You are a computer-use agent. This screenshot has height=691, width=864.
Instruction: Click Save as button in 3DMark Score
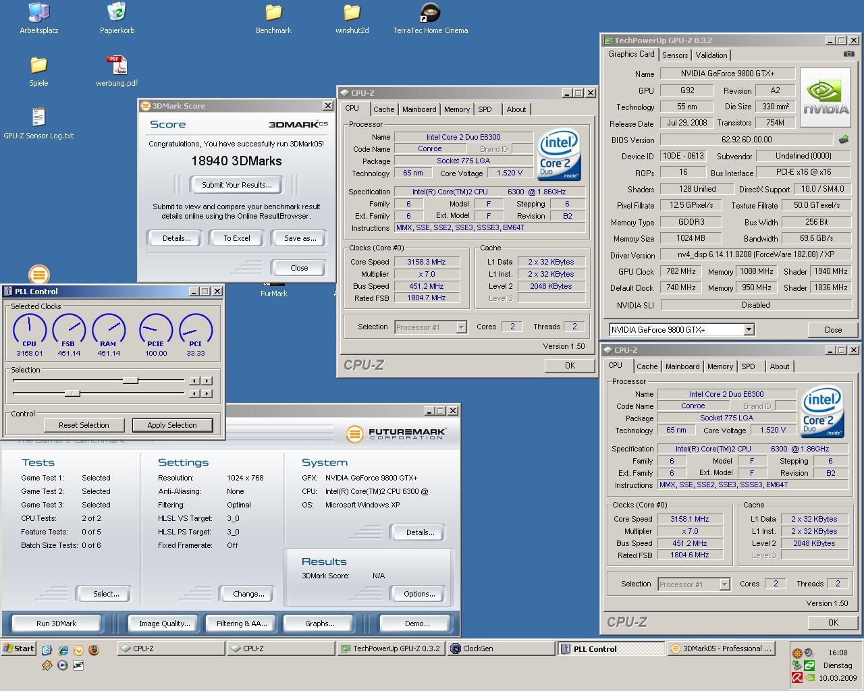[x=300, y=238]
